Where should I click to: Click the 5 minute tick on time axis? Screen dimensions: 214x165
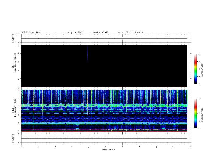(106, 147)
